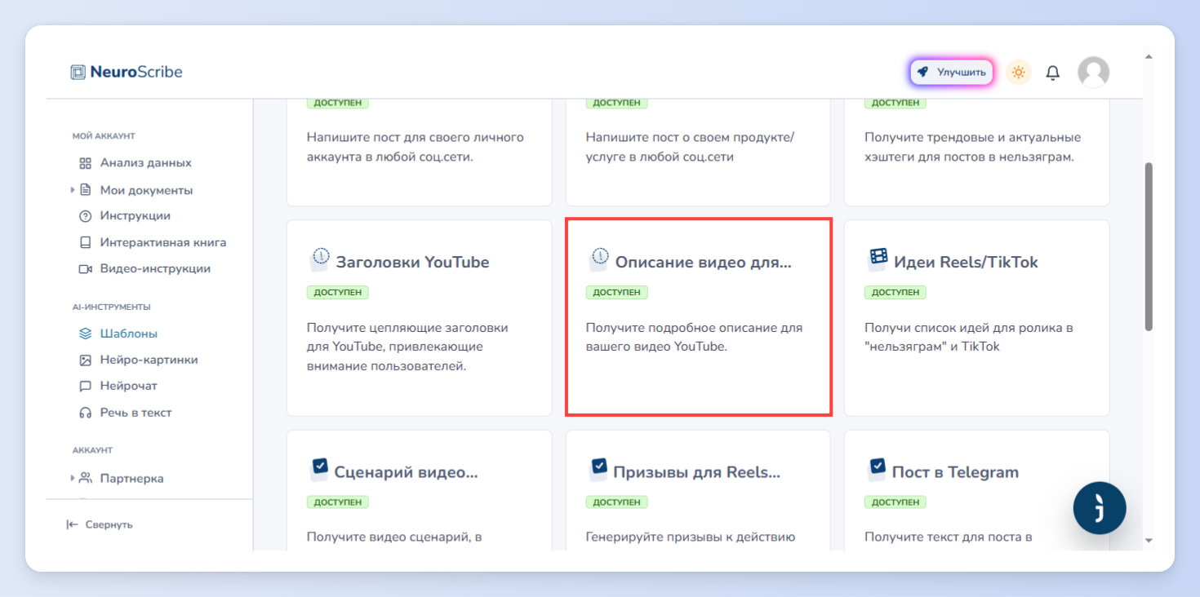Open the Описание видео для… template title
The height and width of the screenshot is (597, 1200).
click(x=703, y=262)
